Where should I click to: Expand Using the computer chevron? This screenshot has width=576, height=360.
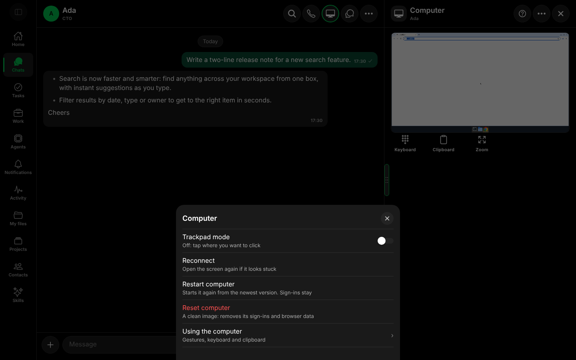pos(392,336)
